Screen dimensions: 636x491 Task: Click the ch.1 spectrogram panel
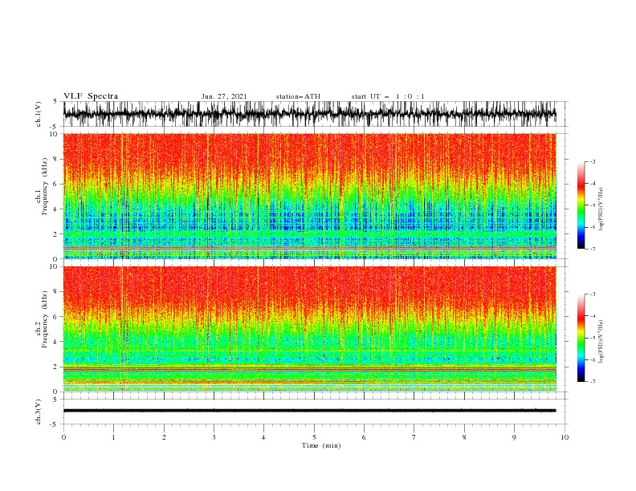coord(310,196)
